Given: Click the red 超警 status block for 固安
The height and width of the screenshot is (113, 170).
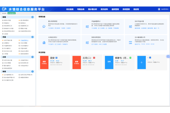Looking at the screenshot, I should pyautogui.click(x=44, y=62).
